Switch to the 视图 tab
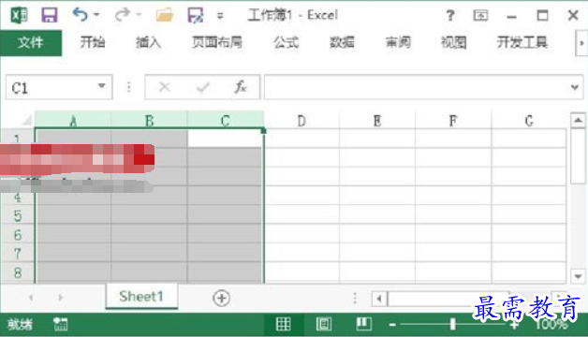This screenshot has width=588, height=337. (453, 42)
